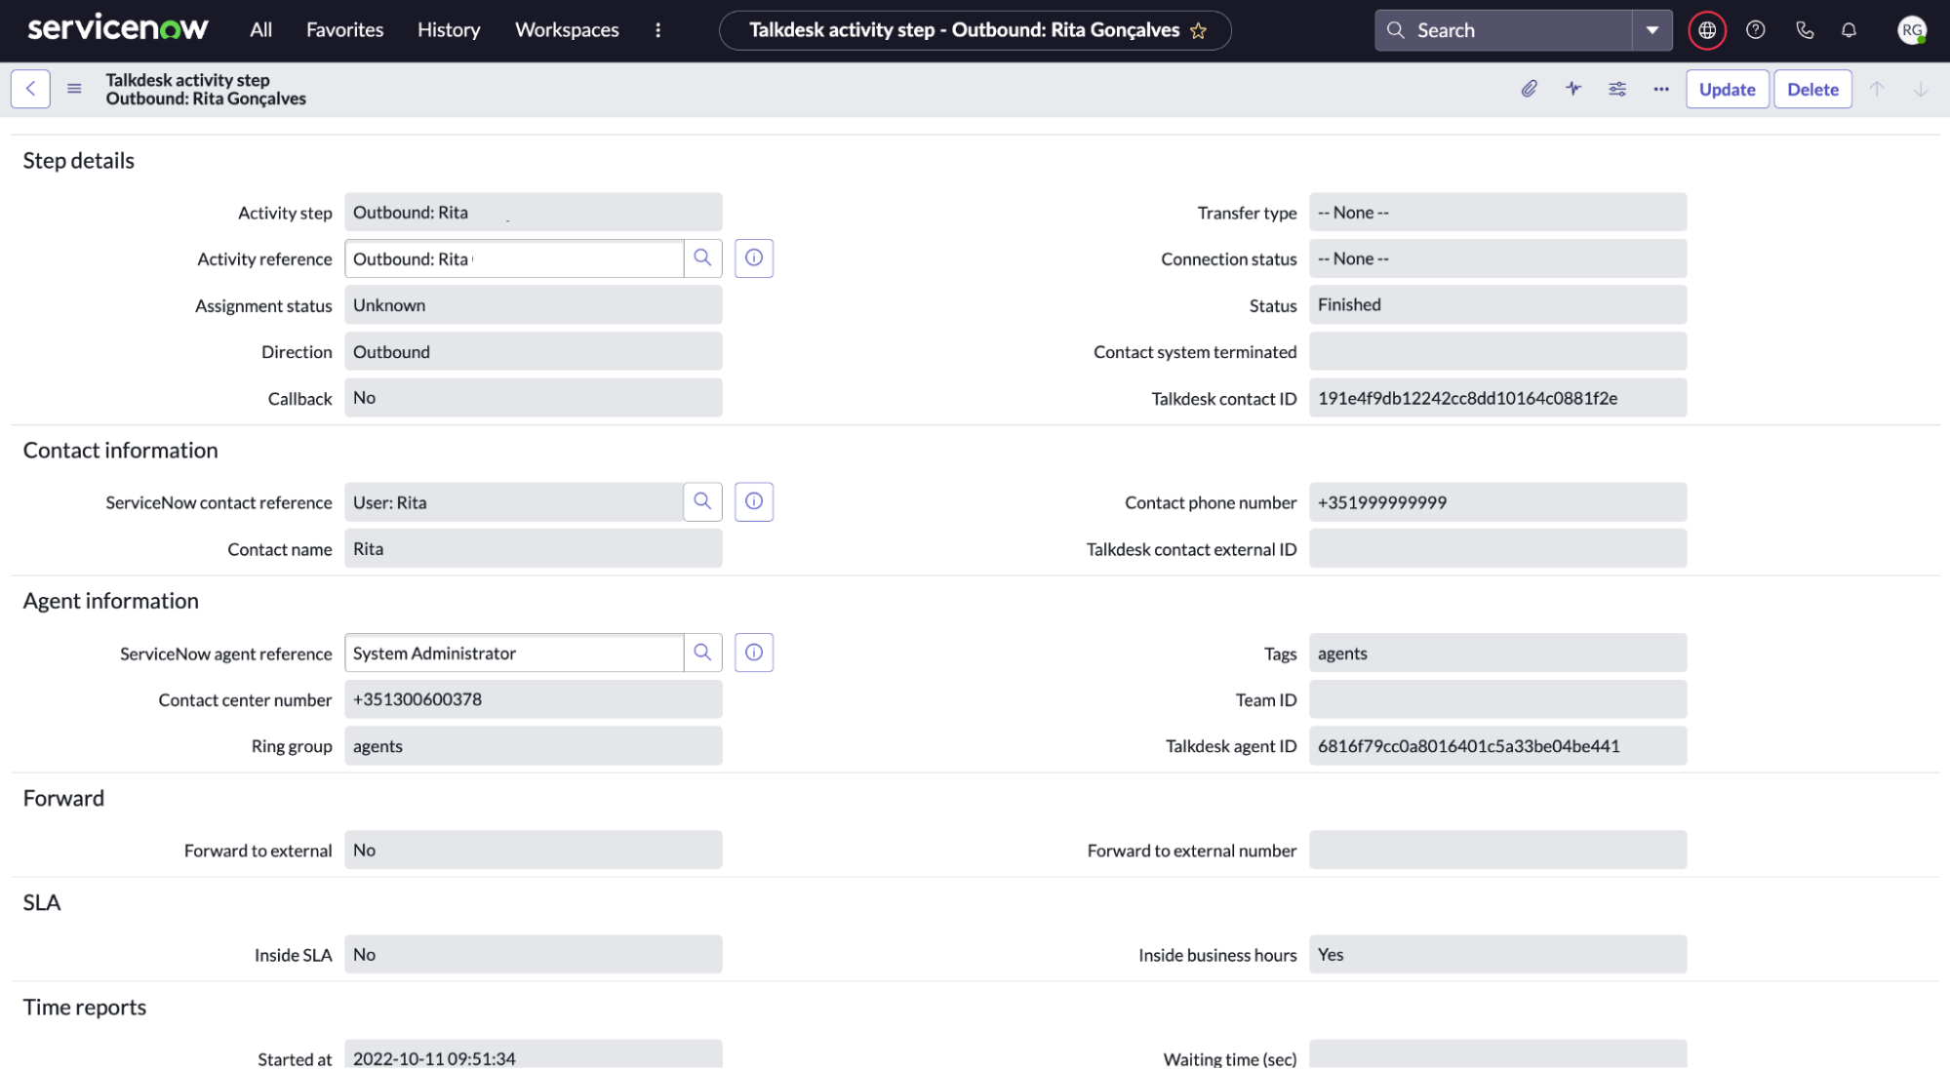Preview Activity reference record info icon

point(754,258)
